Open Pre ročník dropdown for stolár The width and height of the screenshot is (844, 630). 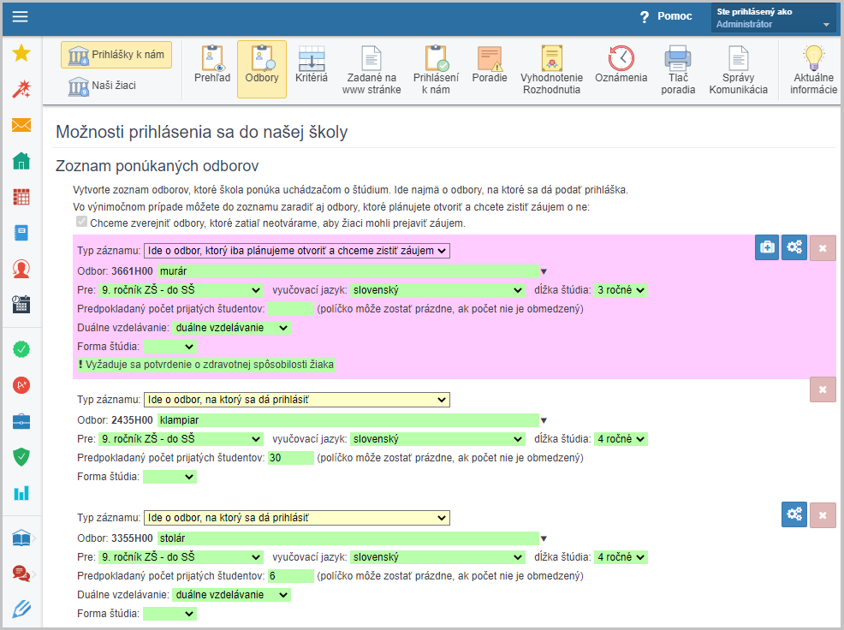click(x=181, y=556)
